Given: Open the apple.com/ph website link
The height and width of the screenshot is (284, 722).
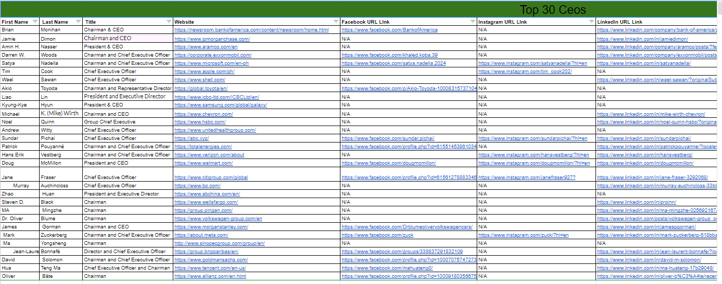Looking at the screenshot, I should (x=204, y=72).
